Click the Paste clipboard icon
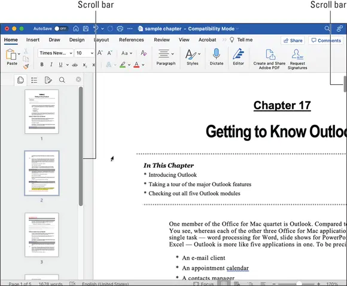347x286 pixels. pos(11,54)
